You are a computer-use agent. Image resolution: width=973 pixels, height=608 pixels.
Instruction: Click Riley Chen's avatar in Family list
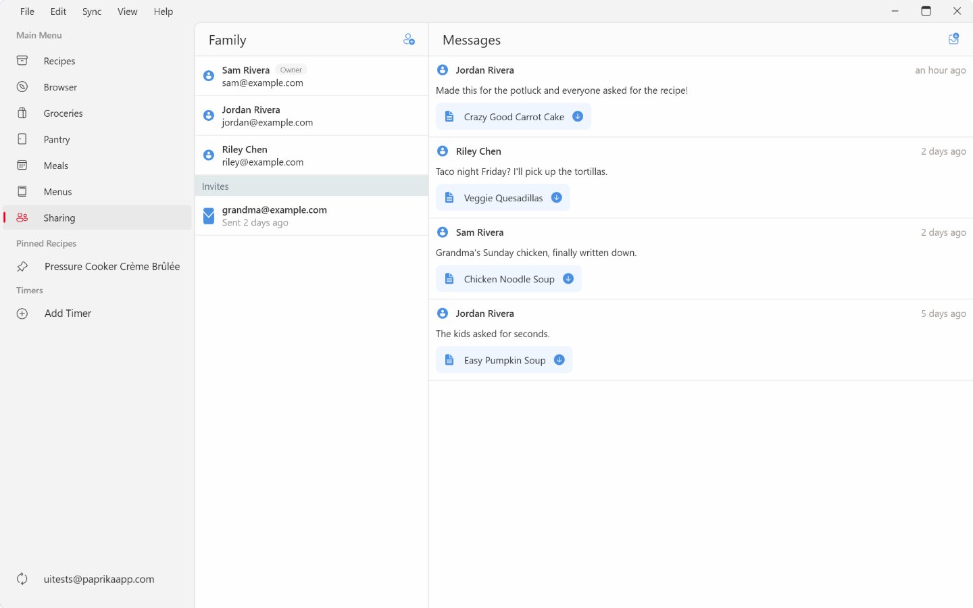click(x=209, y=155)
